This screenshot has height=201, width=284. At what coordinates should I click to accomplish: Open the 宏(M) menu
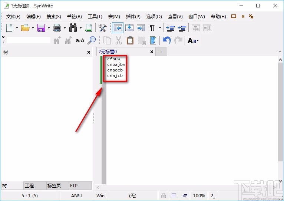[x=114, y=17]
